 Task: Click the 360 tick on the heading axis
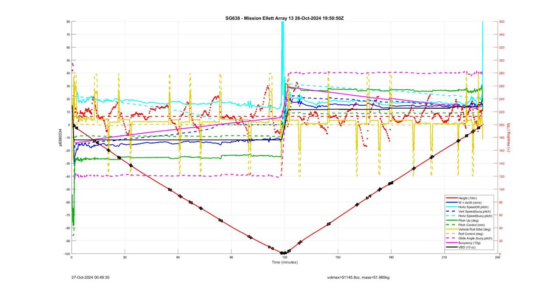coord(502,22)
